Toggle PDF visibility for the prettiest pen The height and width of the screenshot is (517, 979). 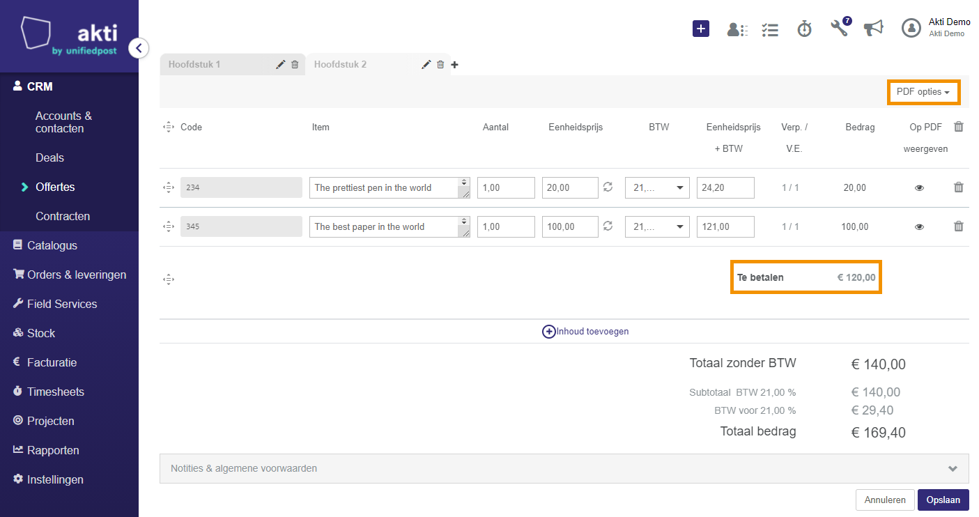[x=919, y=187]
